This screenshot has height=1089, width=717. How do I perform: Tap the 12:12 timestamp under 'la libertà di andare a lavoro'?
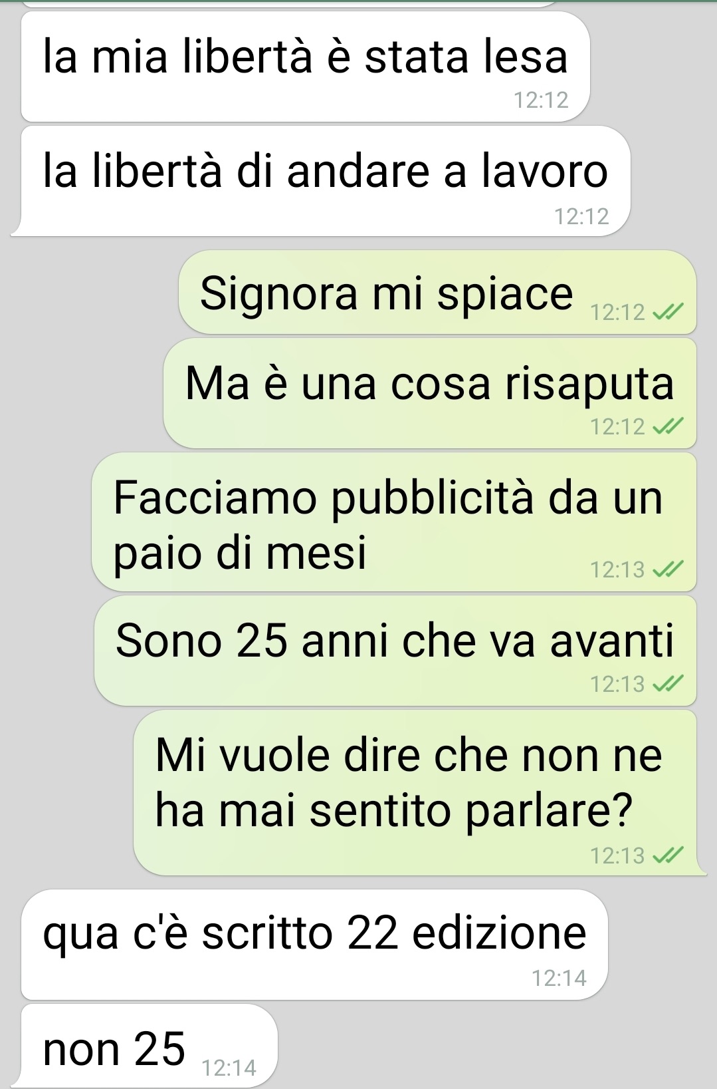(x=581, y=216)
